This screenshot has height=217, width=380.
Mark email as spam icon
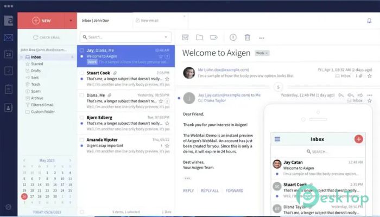[233, 37]
